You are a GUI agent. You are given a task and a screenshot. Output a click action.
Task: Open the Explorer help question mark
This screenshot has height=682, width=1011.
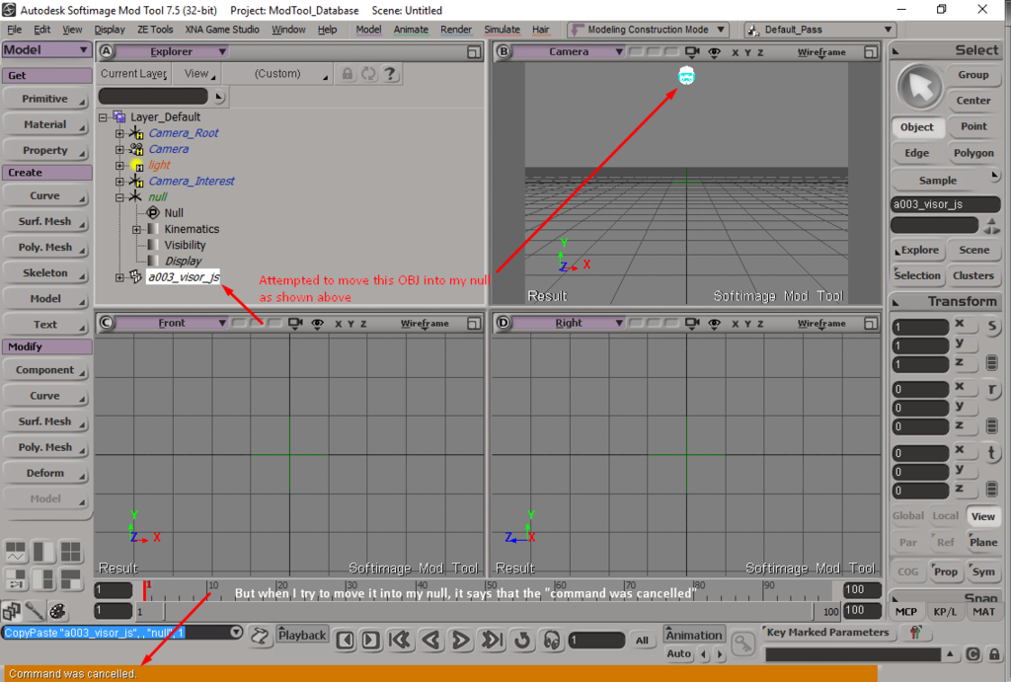pyautogui.click(x=389, y=73)
